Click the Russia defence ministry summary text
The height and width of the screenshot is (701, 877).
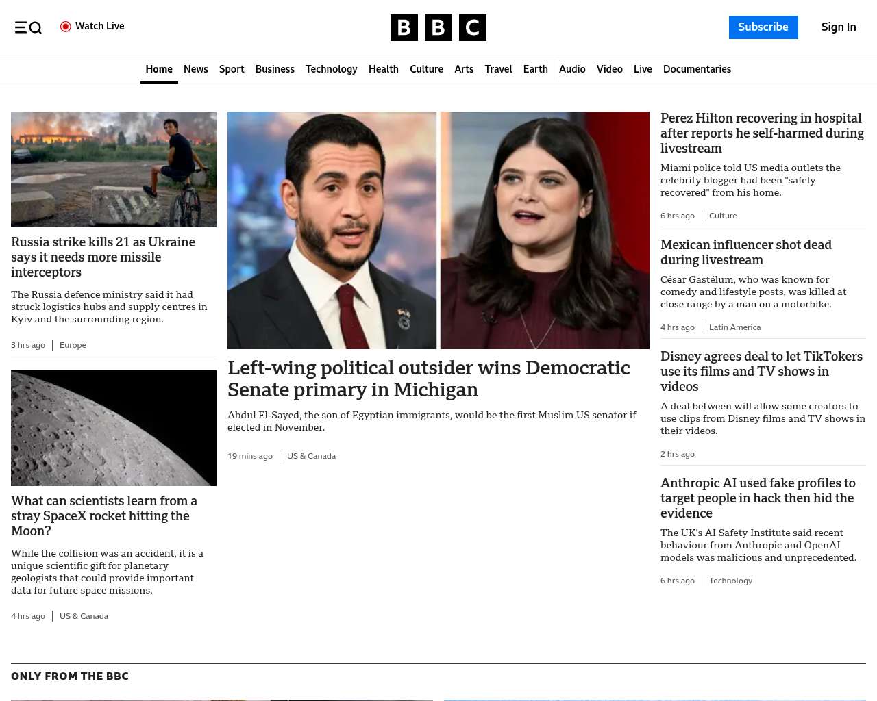click(x=109, y=307)
